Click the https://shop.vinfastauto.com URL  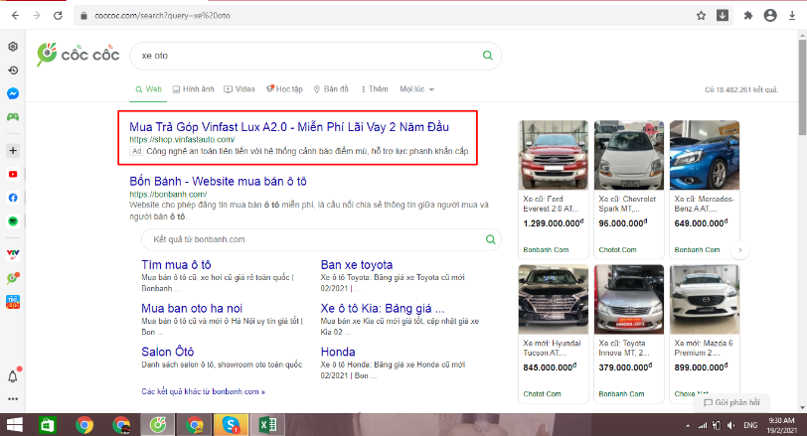pyautogui.click(x=182, y=139)
